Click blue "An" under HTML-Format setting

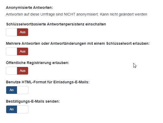(x=12, y=90)
